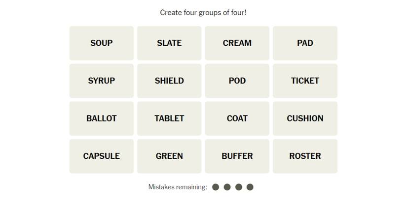407x203 pixels.
Task: Toggle the TABLET word tile
Action: 169,118
